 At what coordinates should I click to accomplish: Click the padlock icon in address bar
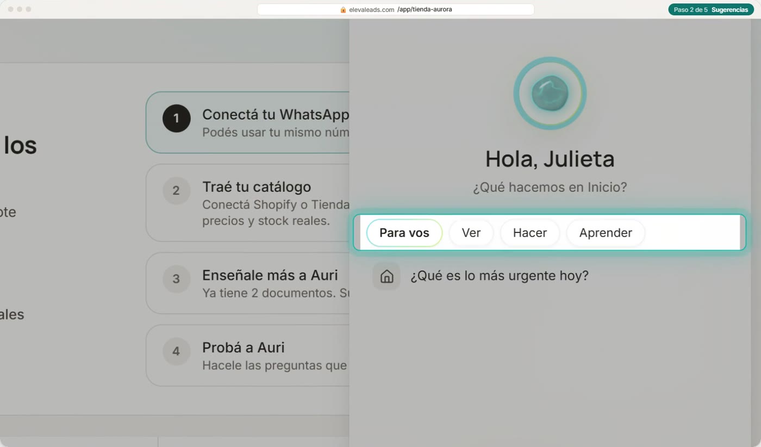(343, 9)
